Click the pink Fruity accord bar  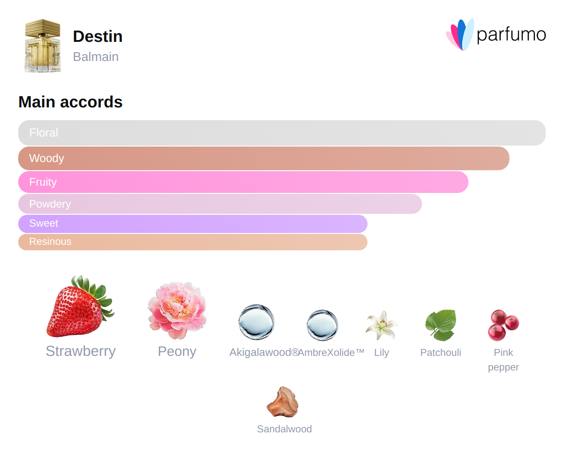(x=243, y=182)
